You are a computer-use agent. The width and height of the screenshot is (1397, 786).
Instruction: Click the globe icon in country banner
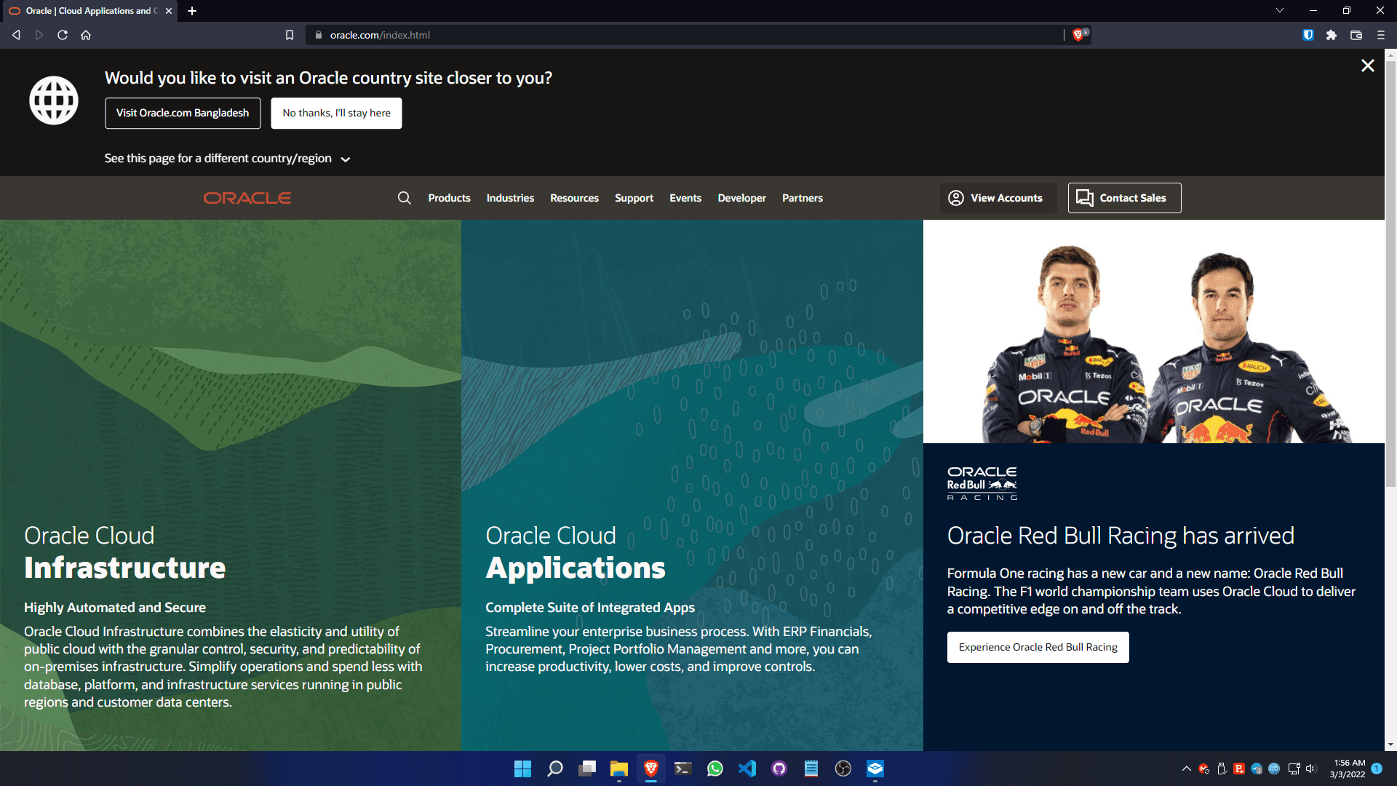point(54,100)
